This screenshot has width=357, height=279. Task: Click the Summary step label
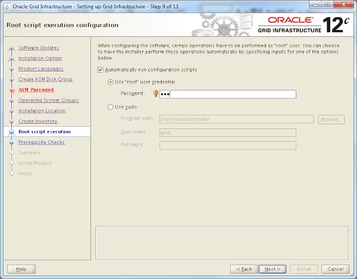29,152
